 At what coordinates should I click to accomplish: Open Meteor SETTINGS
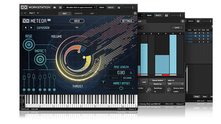[127, 21]
